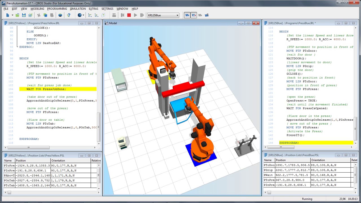
Task: Maximize the PressYellow.IRL program window
Action: point(89,23)
